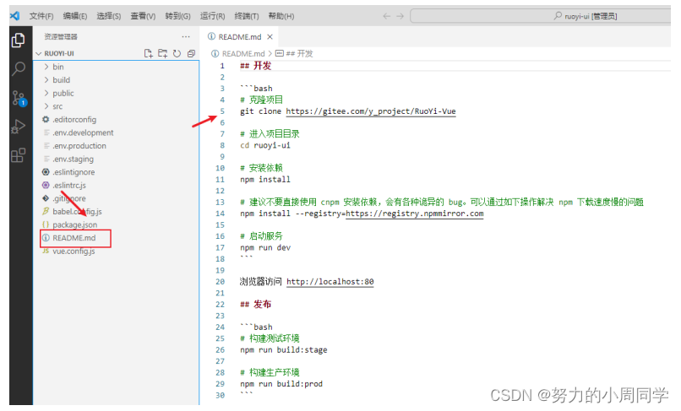The height and width of the screenshot is (411, 681).
Task: Create a new file in RUOYI-UI
Action: [x=148, y=53]
